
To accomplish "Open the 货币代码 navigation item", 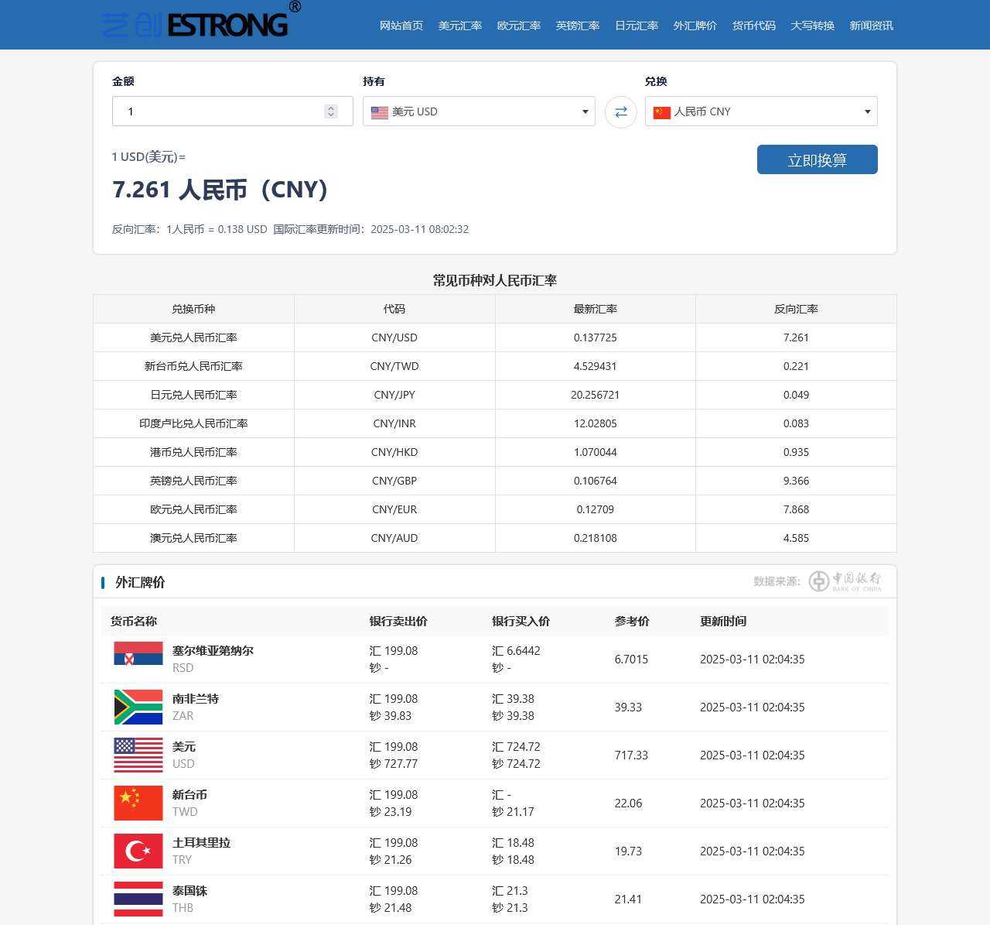I will [x=754, y=26].
